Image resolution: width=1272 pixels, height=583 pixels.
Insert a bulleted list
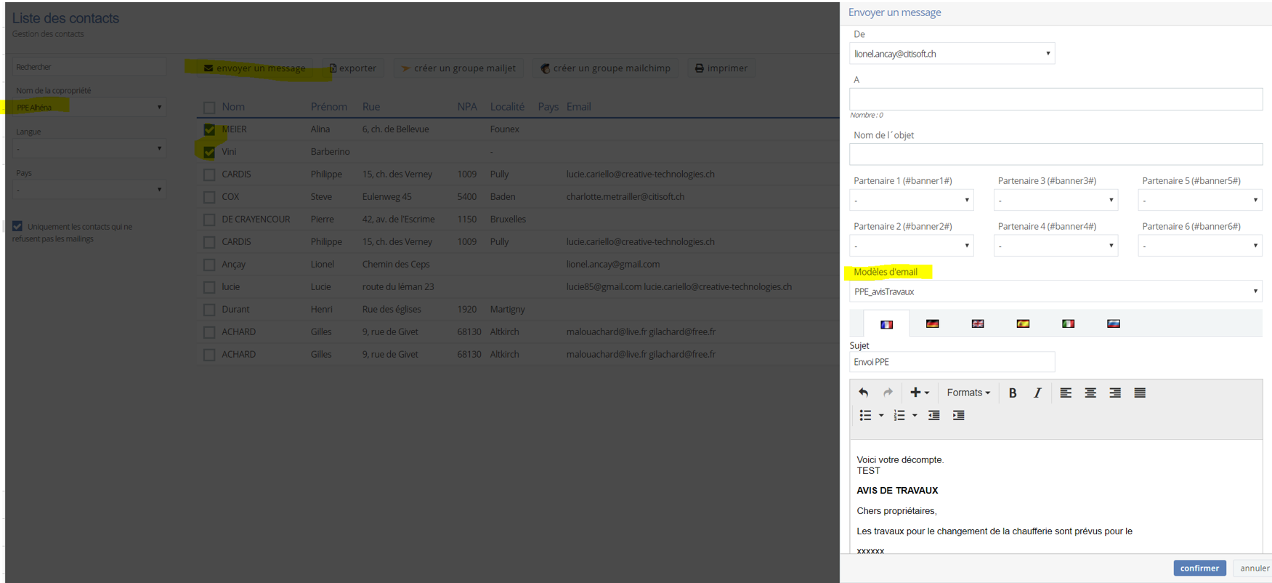865,415
